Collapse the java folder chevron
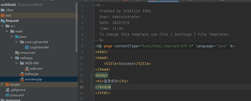251x101 pixels. 12,37
